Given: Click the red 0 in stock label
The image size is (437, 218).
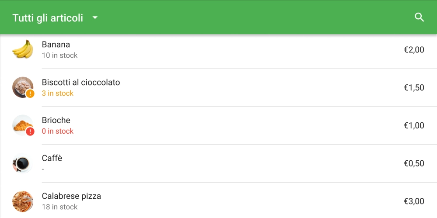Looking at the screenshot, I should (58, 131).
